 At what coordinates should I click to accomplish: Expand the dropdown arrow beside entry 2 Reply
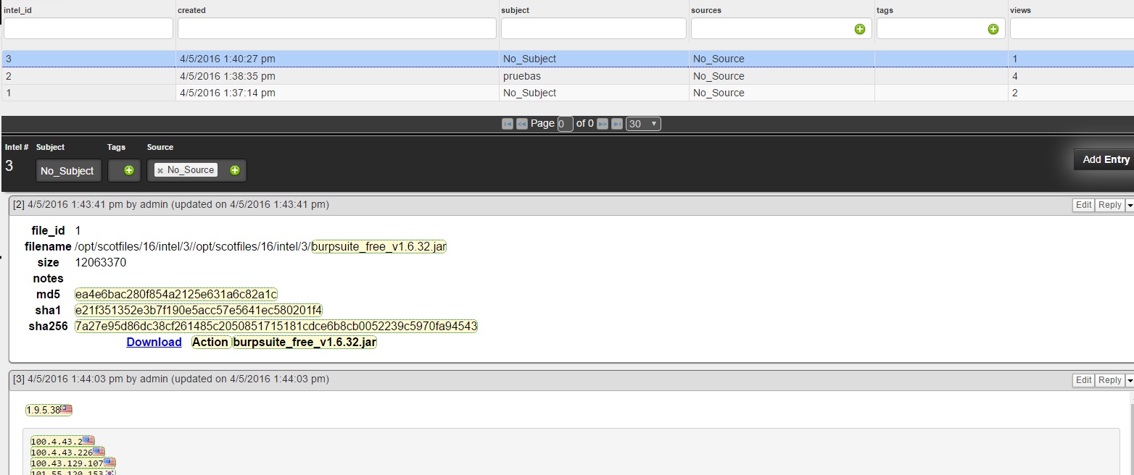coord(1129,206)
